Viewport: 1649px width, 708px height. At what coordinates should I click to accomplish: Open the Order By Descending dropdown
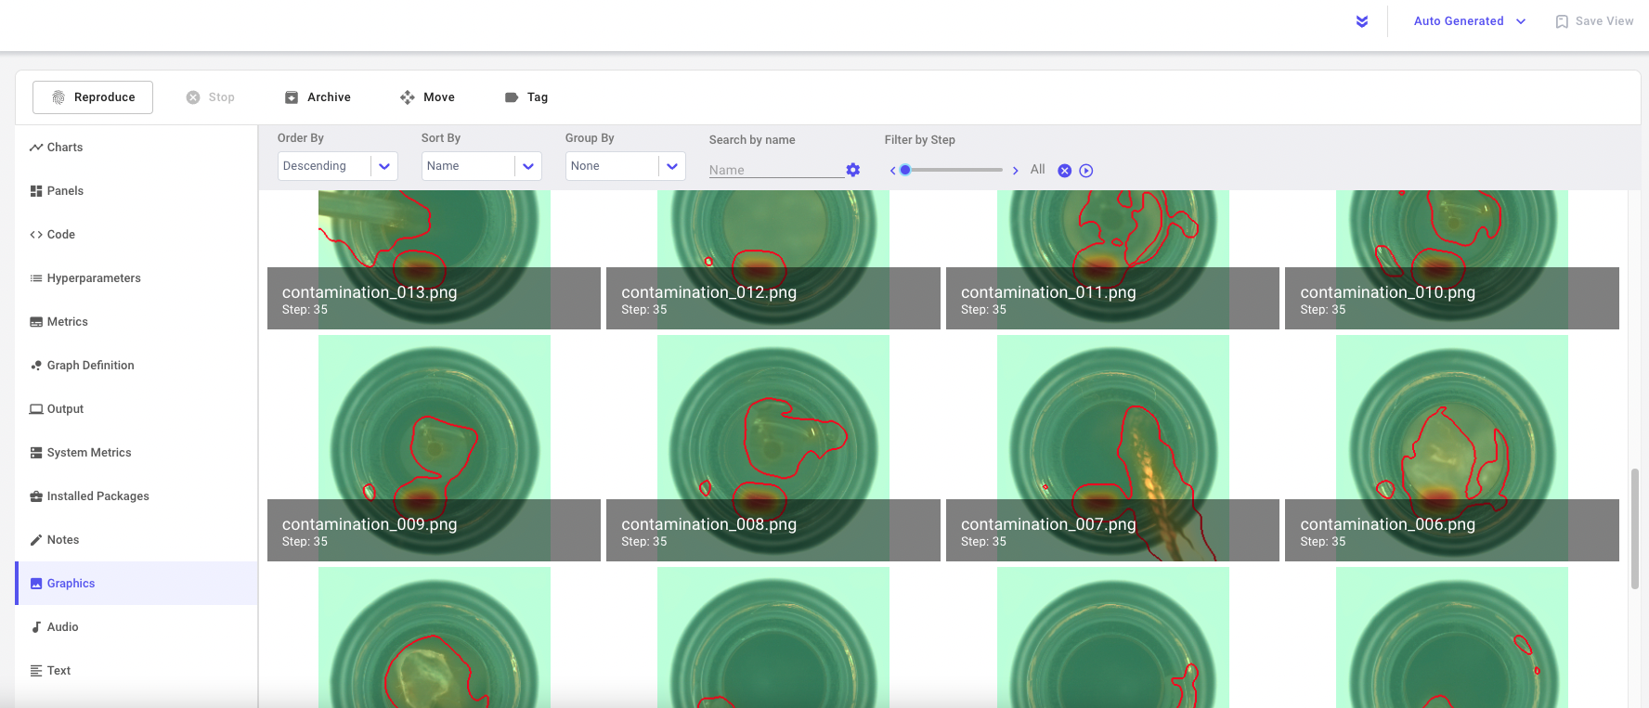point(337,166)
